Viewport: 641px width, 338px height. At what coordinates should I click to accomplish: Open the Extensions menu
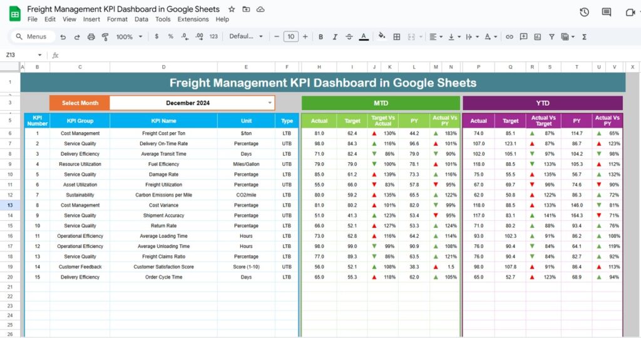193,19
